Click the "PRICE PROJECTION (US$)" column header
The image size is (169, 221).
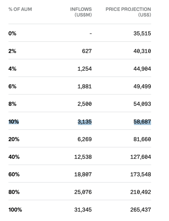click(128, 12)
